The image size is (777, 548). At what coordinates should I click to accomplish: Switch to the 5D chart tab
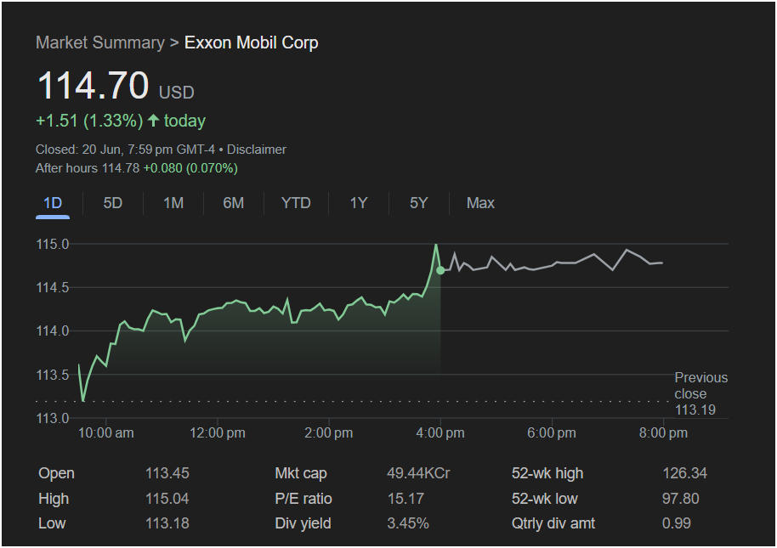[112, 203]
